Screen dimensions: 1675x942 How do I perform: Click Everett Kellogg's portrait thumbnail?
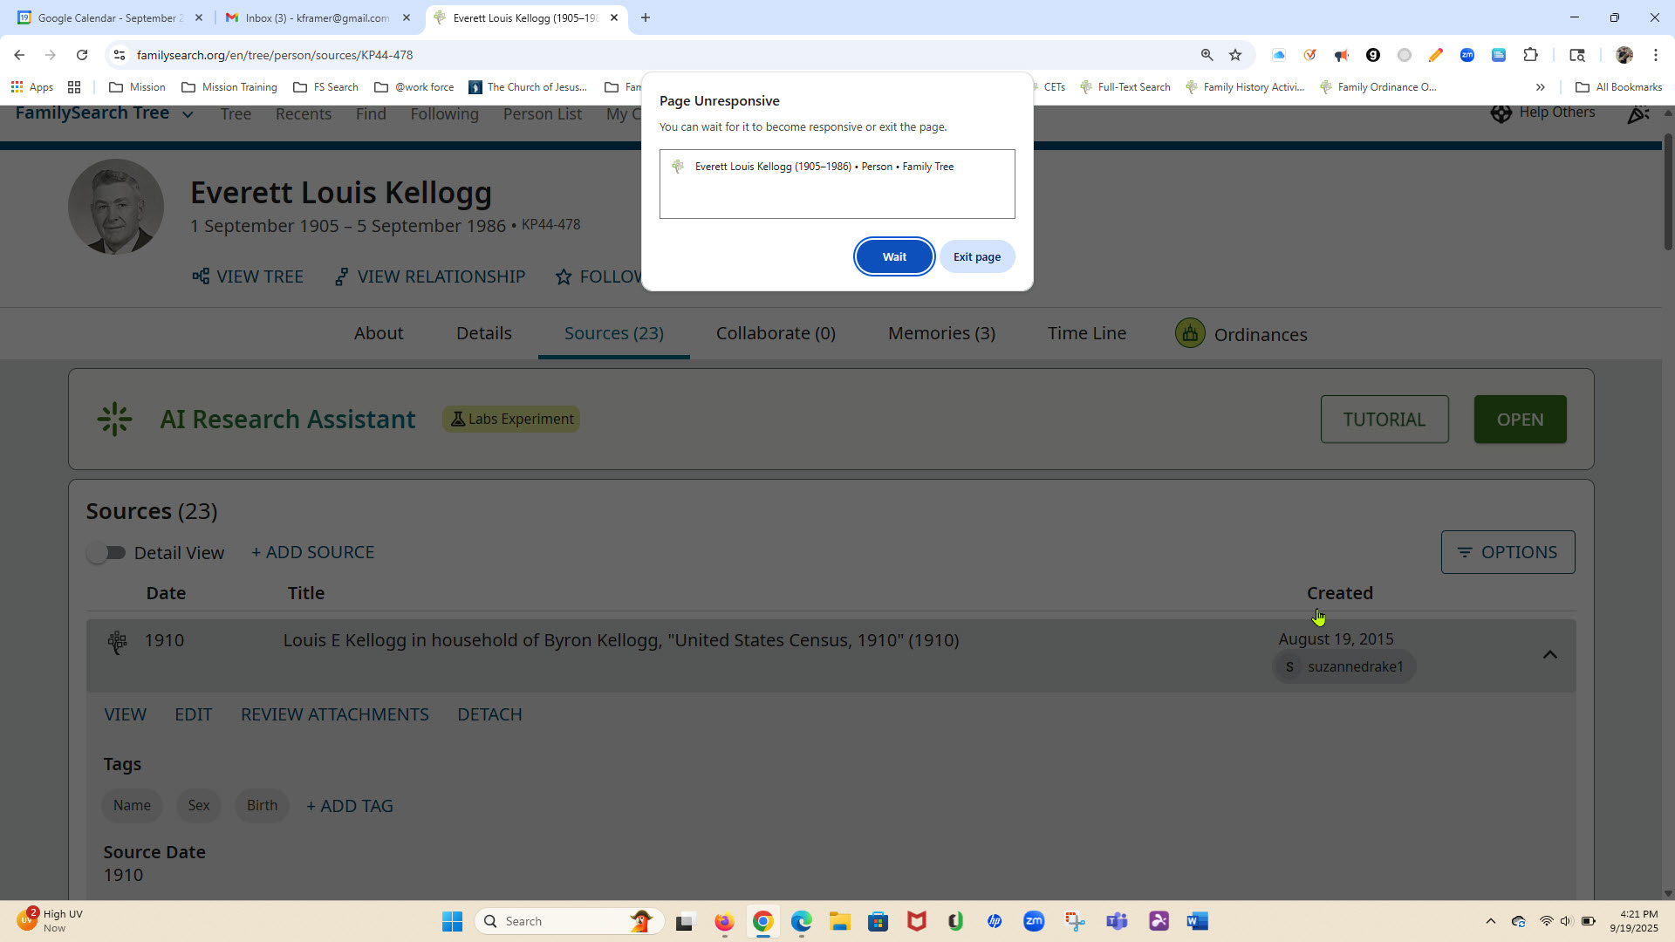pos(116,207)
